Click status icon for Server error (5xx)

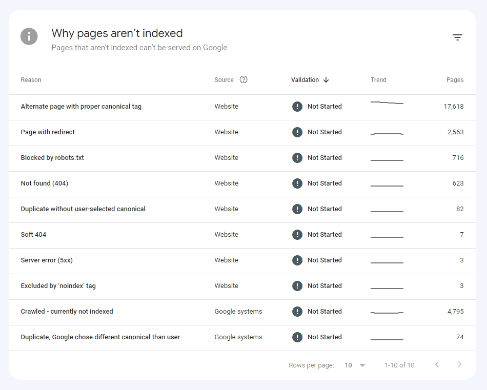pos(297,260)
